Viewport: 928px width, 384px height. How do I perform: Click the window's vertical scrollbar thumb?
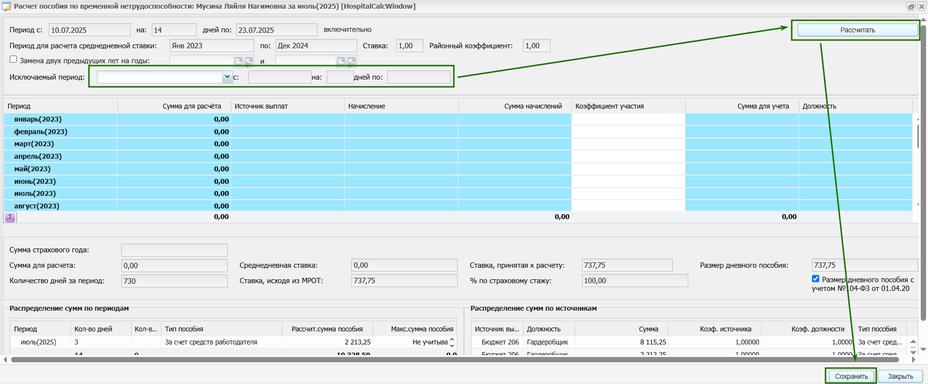point(923,173)
